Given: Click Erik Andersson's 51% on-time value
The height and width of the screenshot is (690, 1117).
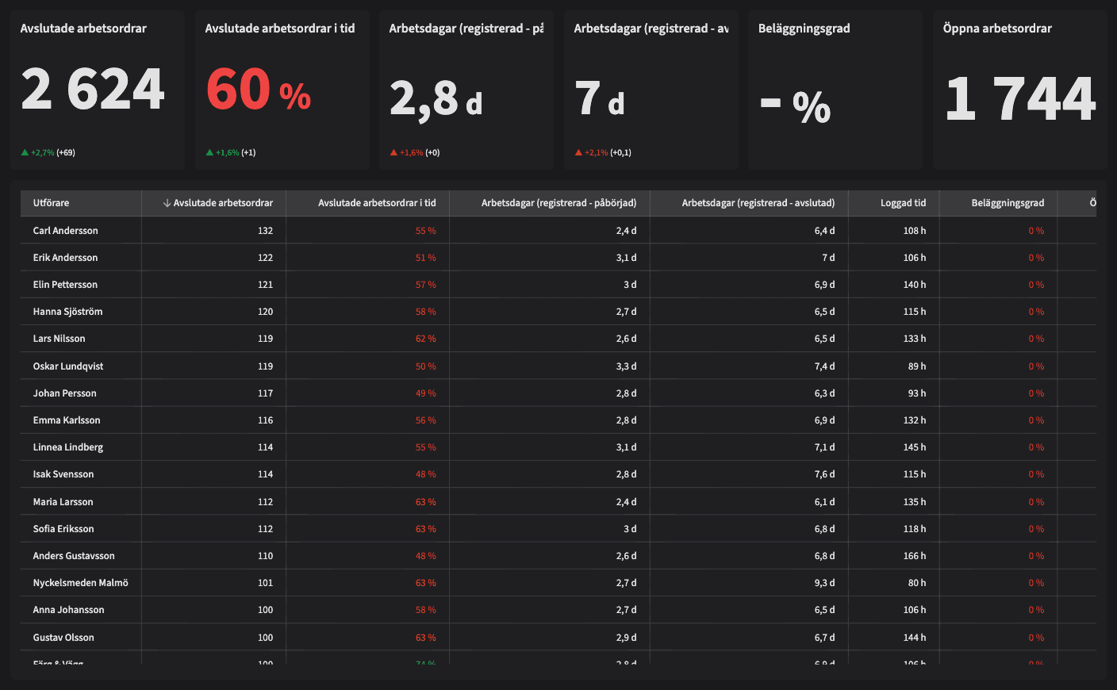Looking at the screenshot, I should (x=427, y=257).
